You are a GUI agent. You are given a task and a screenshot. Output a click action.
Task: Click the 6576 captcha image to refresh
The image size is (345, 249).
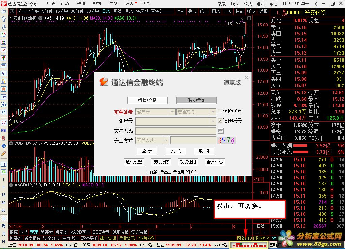click(x=227, y=140)
